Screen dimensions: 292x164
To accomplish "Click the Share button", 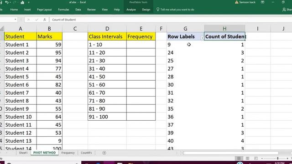I will tap(287, 10).
